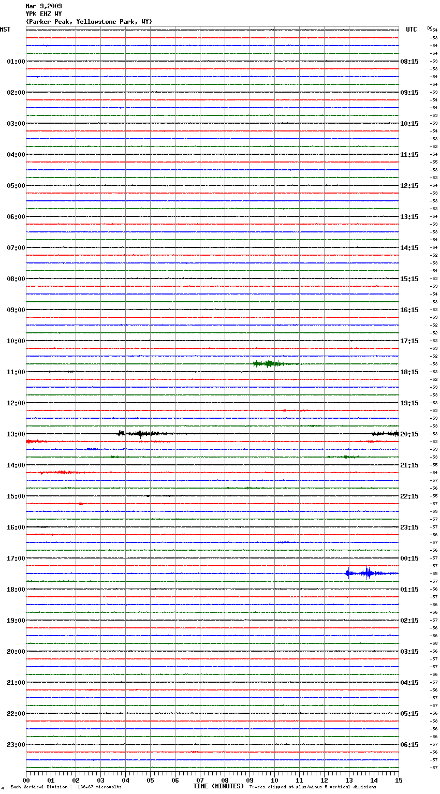The height and width of the screenshot is (794, 440).
Task: Select the station code "YPK EHZ WY"
Action: (43, 14)
